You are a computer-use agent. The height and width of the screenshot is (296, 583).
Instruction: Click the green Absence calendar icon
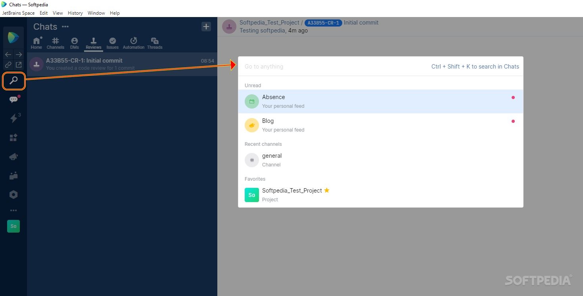(x=252, y=101)
